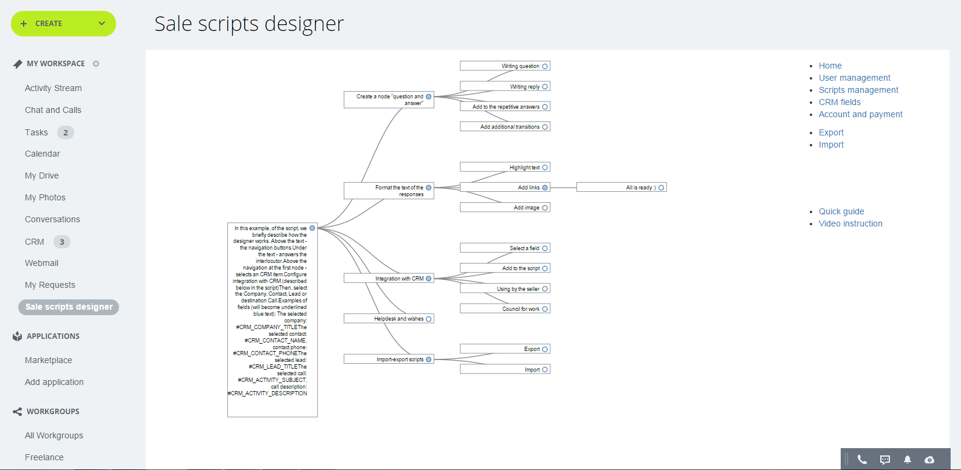Collapse the 'Format the text of the responses' node
The height and width of the screenshot is (470, 961).
tap(429, 188)
